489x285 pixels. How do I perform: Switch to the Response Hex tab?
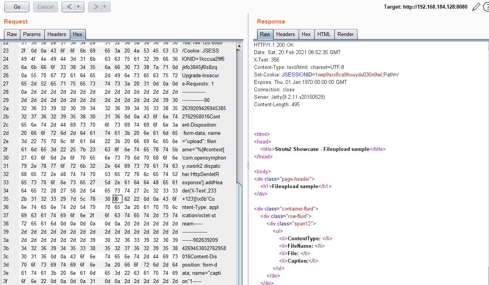tap(306, 34)
